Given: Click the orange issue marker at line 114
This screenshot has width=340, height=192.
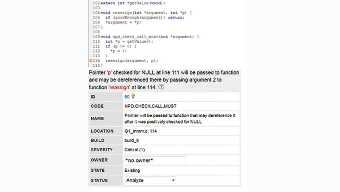Looking at the screenshot, I should pos(91,61).
